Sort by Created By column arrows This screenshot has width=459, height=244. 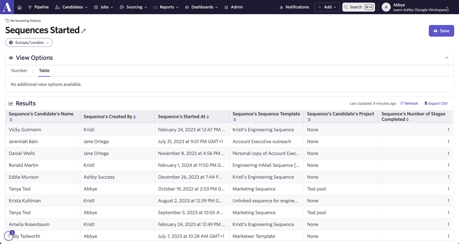click(135, 117)
